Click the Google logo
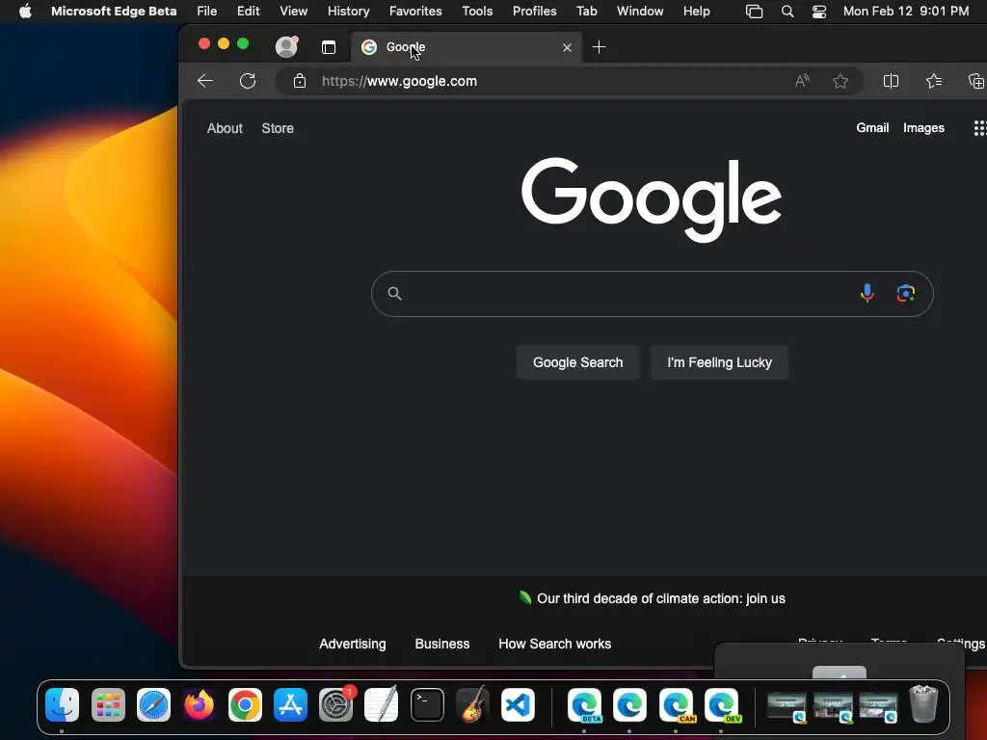The height and width of the screenshot is (740, 987). click(652, 198)
